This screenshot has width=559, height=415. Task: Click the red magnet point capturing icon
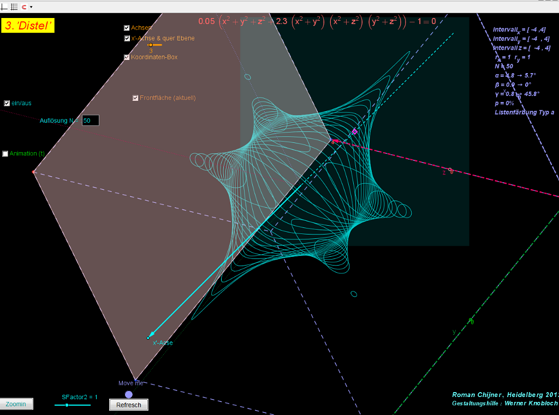point(24,7)
